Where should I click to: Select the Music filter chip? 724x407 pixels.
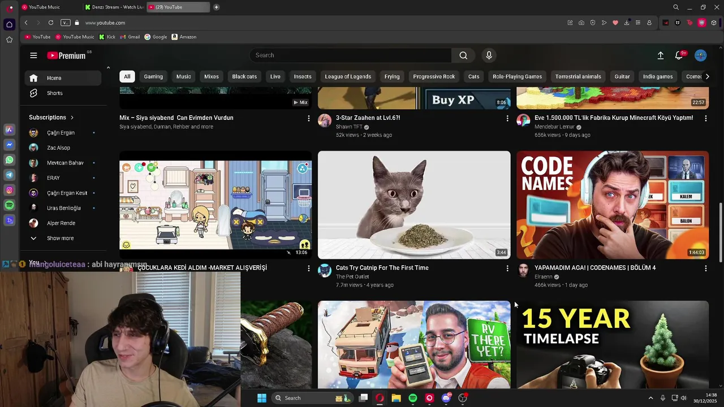(x=183, y=76)
